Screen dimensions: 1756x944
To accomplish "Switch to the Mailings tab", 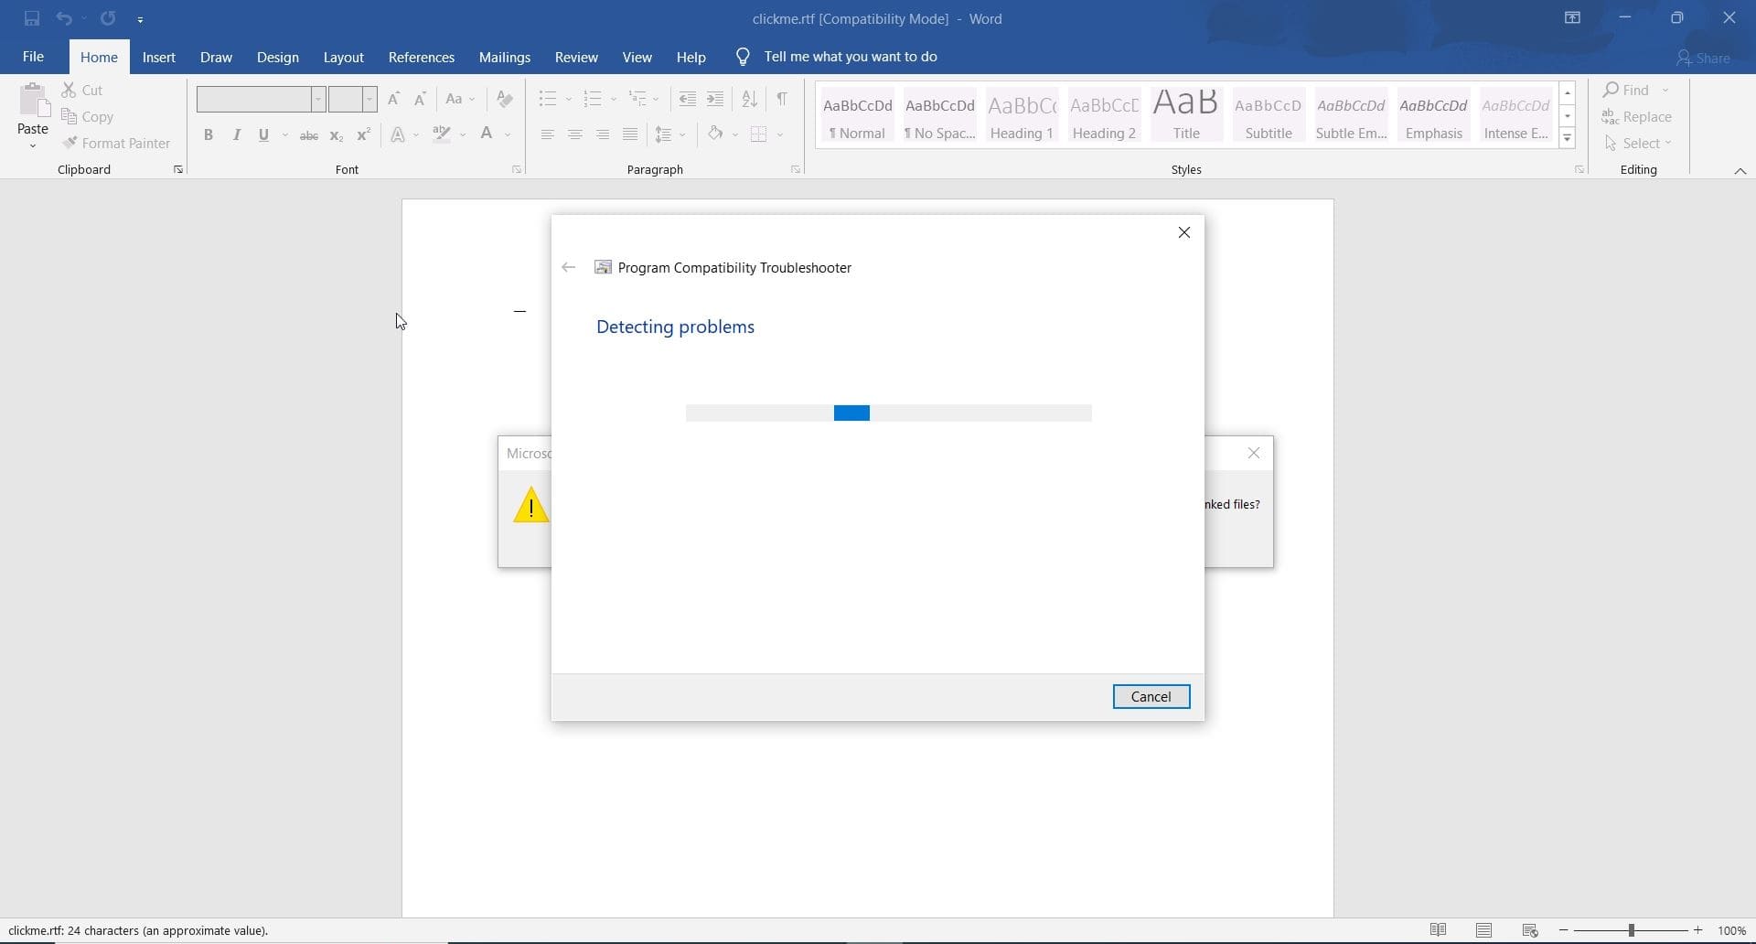I will [504, 57].
